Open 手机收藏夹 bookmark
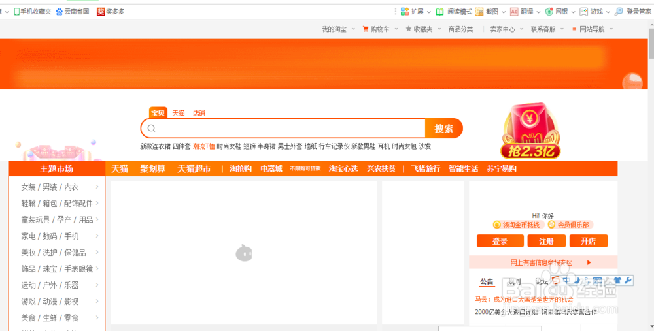This screenshot has width=654, height=331. click(33, 12)
